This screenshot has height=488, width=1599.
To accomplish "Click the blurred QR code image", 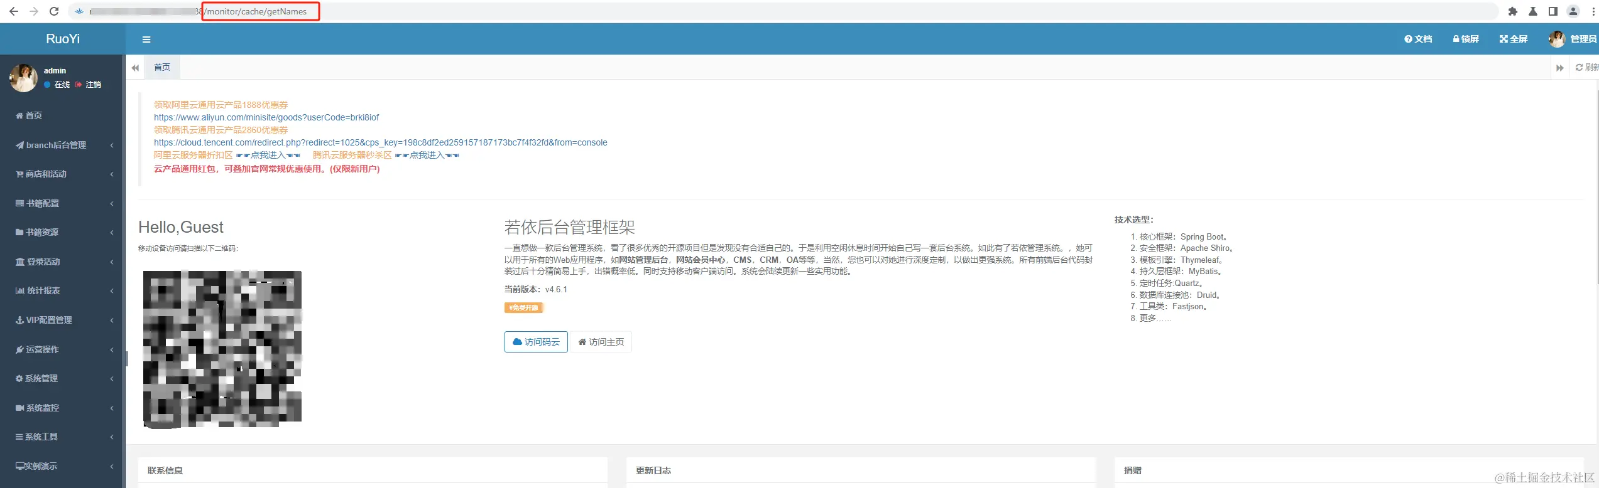I will 222,349.
